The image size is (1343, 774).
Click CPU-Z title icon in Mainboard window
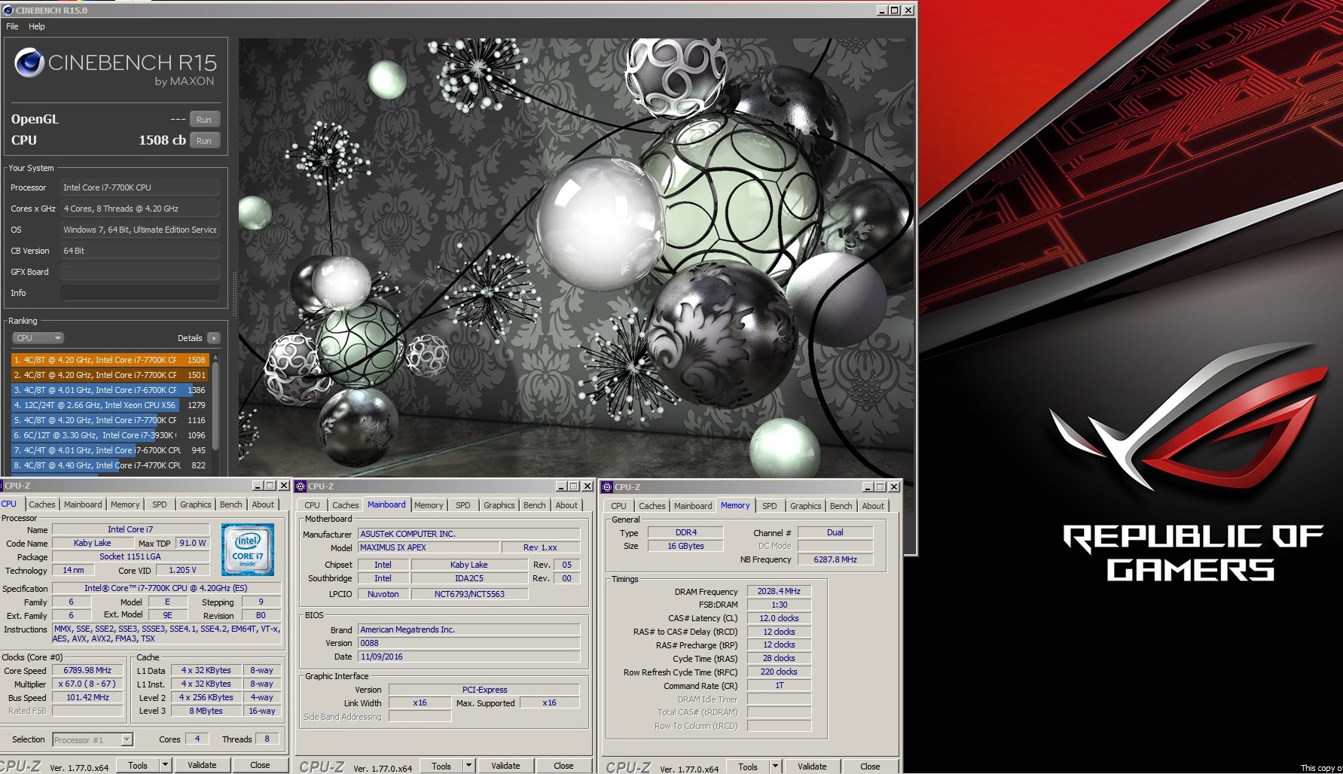tap(301, 486)
